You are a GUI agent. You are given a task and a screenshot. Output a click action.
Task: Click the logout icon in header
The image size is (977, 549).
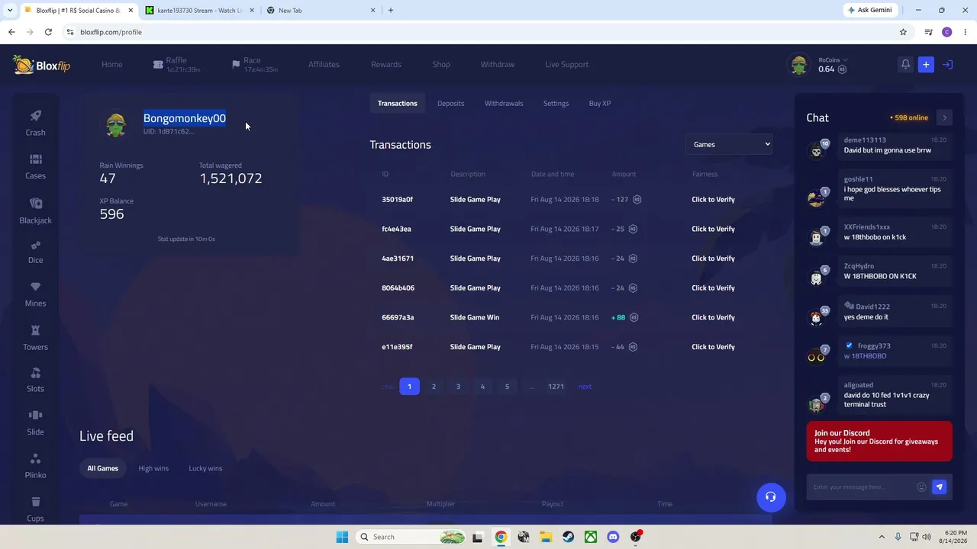pos(947,65)
